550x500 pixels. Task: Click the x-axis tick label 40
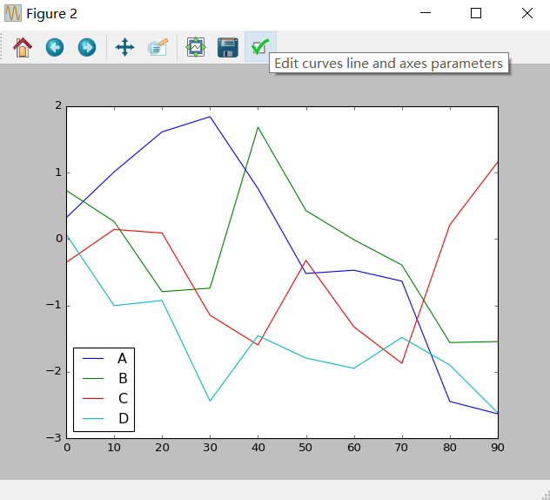[258, 448]
